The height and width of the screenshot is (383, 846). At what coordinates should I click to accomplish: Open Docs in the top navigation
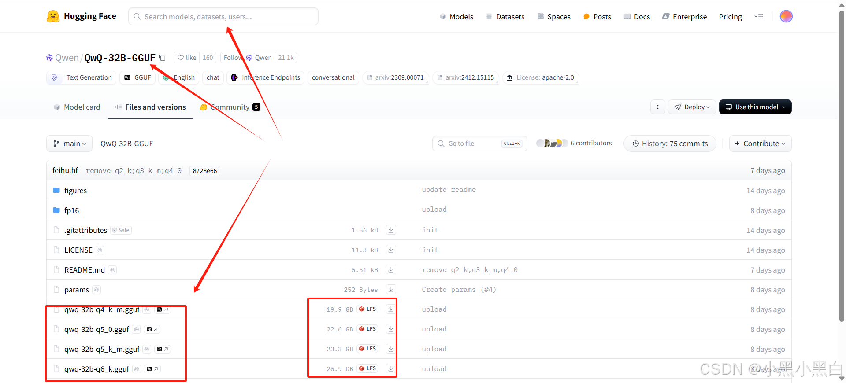637,17
